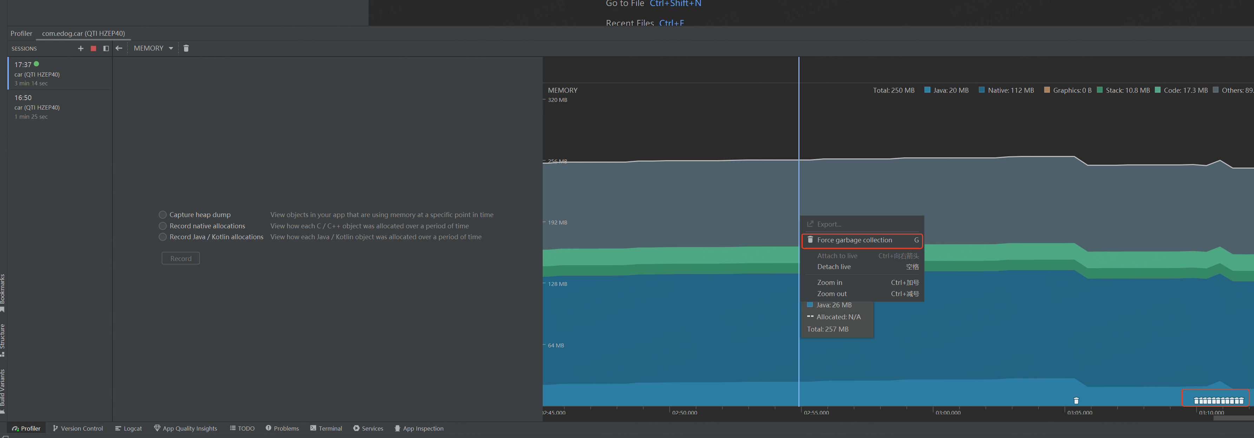This screenshot has width=1254, height=438.
Task: Stop the current profiling session
Action: tap(93, 48)
